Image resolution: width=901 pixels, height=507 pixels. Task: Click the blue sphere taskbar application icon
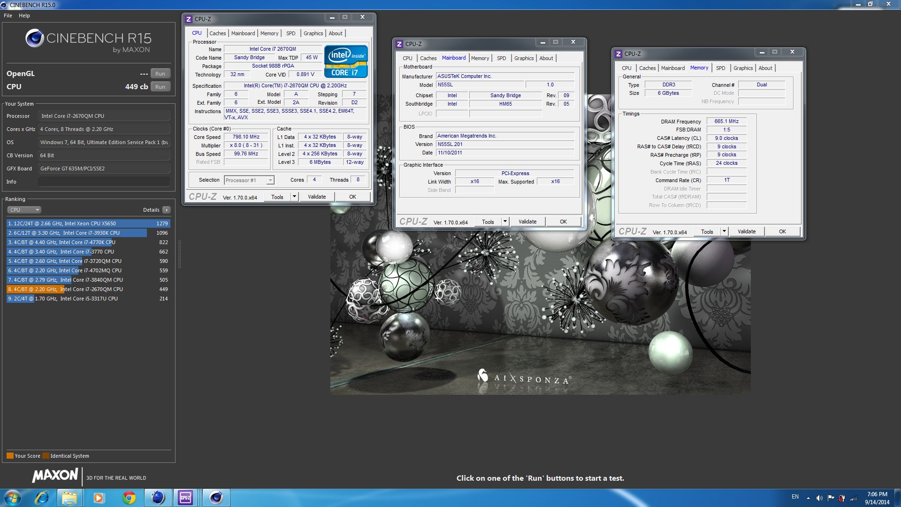pos(158,498)
